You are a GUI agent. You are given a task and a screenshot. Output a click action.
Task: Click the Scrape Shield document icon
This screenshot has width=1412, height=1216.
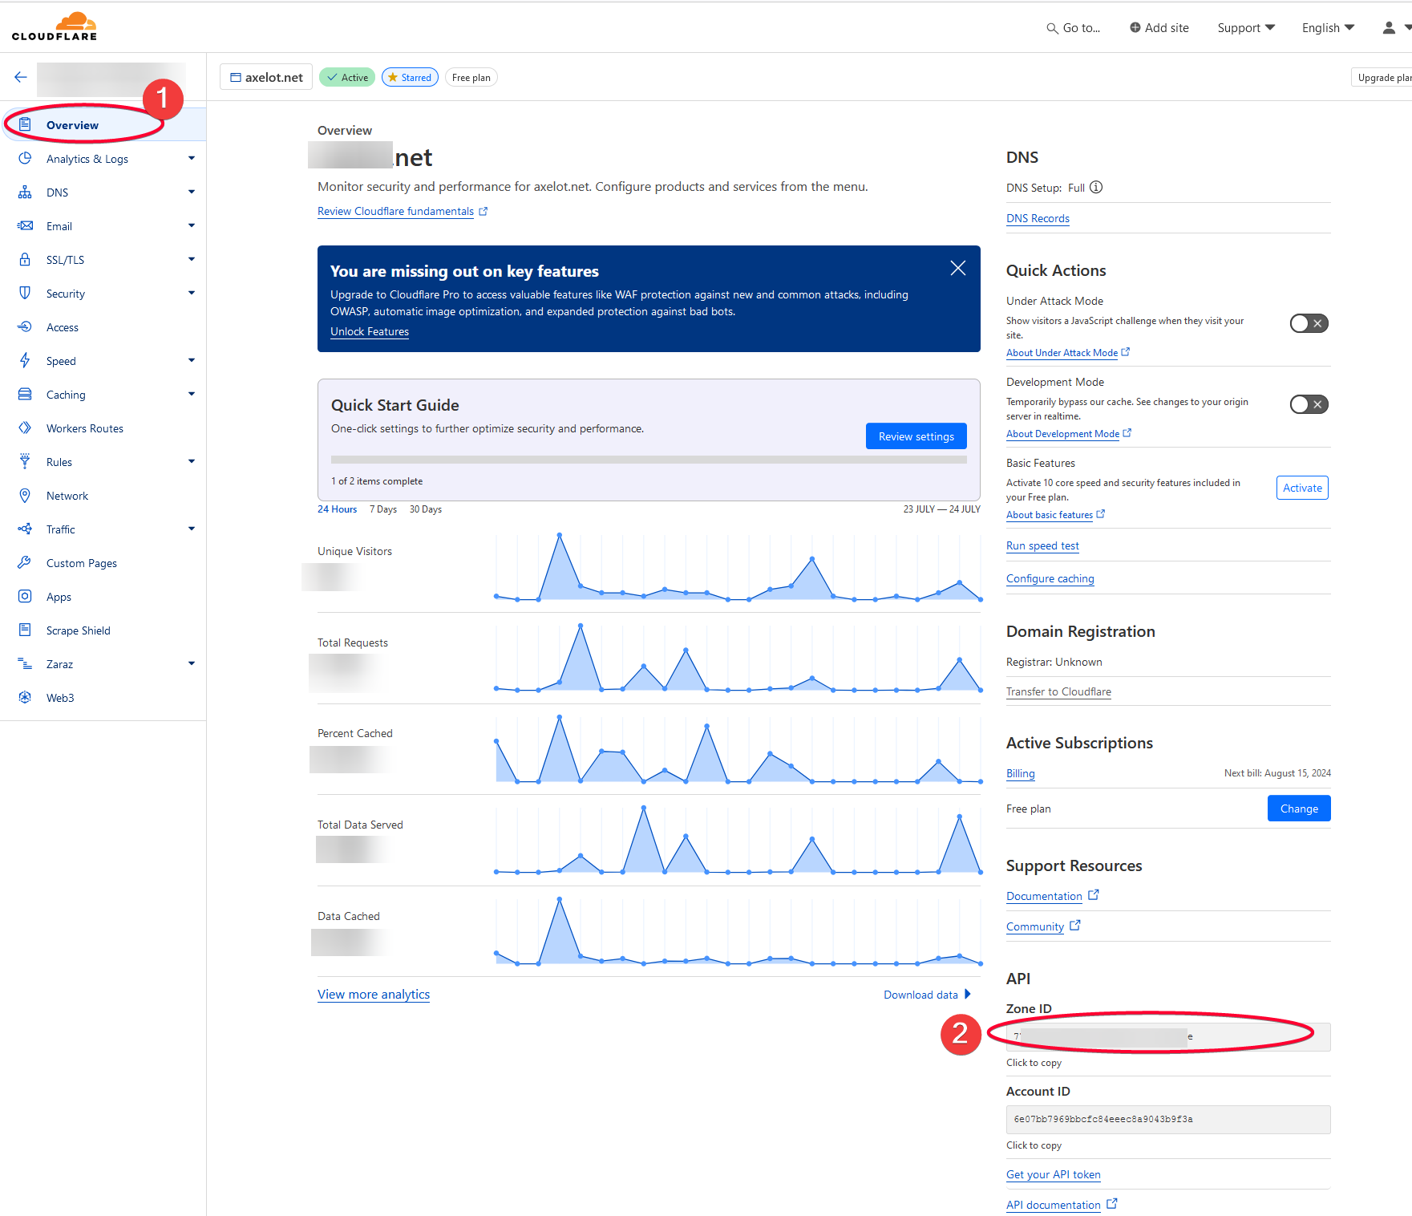[x=25, y=630]
